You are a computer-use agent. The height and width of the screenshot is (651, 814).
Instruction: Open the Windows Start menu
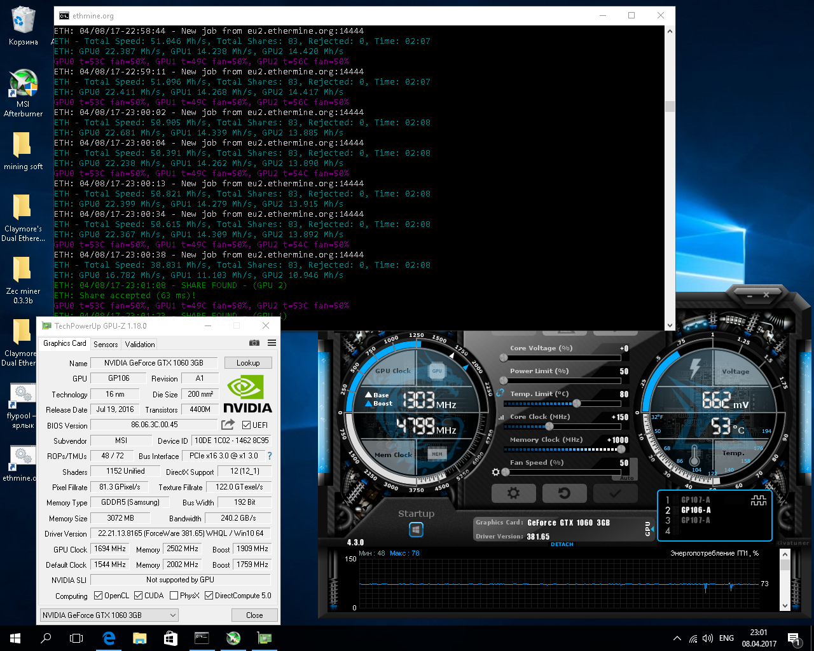[15, 638]
